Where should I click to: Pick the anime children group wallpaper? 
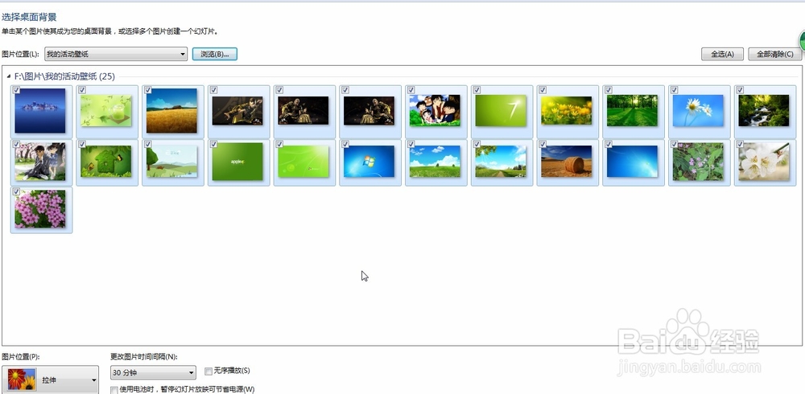[435, 110]
